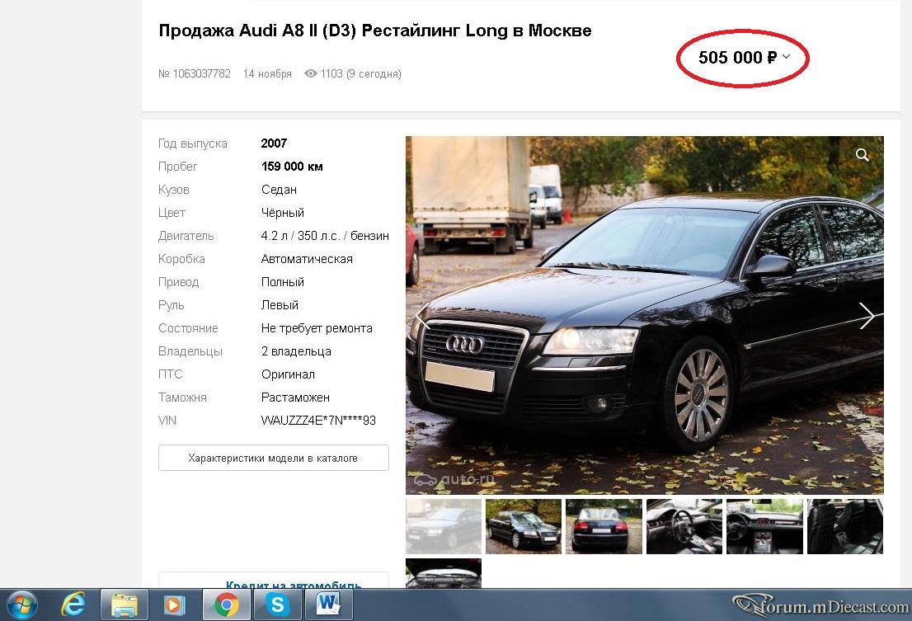The height and width of the screenshot is (621, 912).
Task: Click the color value 'Чёрный'
Action: pos(283,213)
